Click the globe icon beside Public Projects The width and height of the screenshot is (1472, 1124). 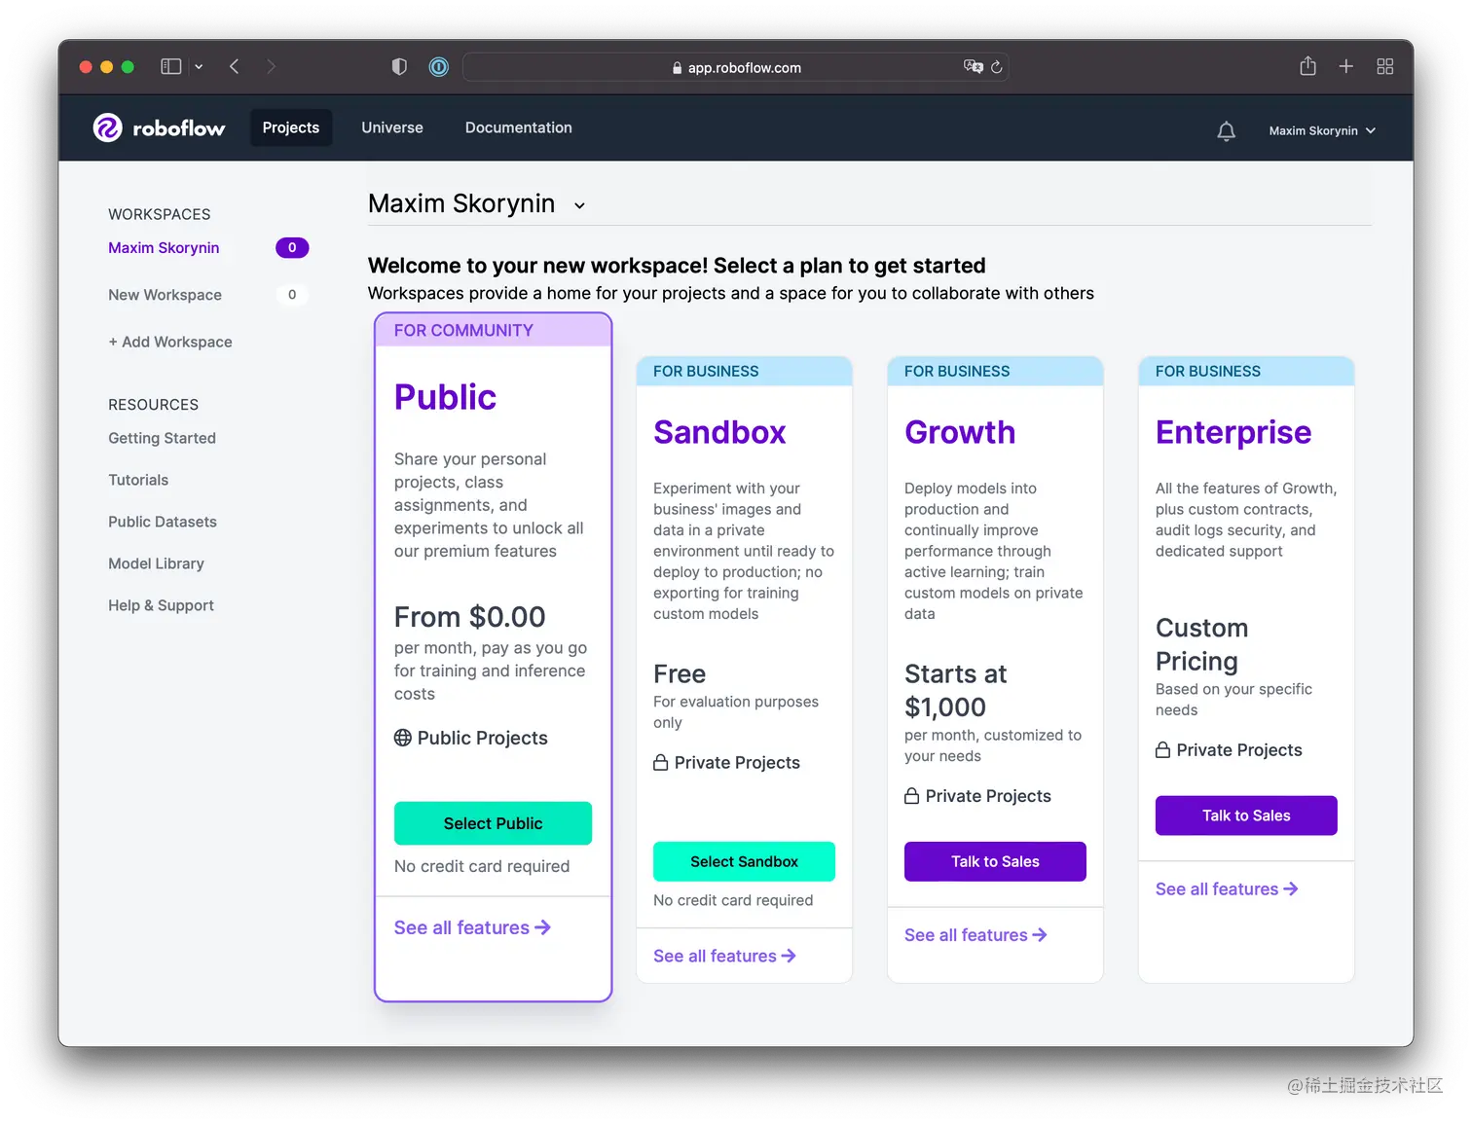click(403, 738)
